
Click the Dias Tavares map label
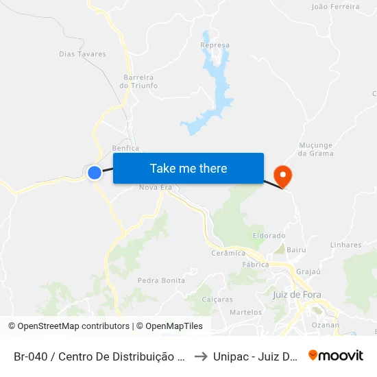(82, 54)
